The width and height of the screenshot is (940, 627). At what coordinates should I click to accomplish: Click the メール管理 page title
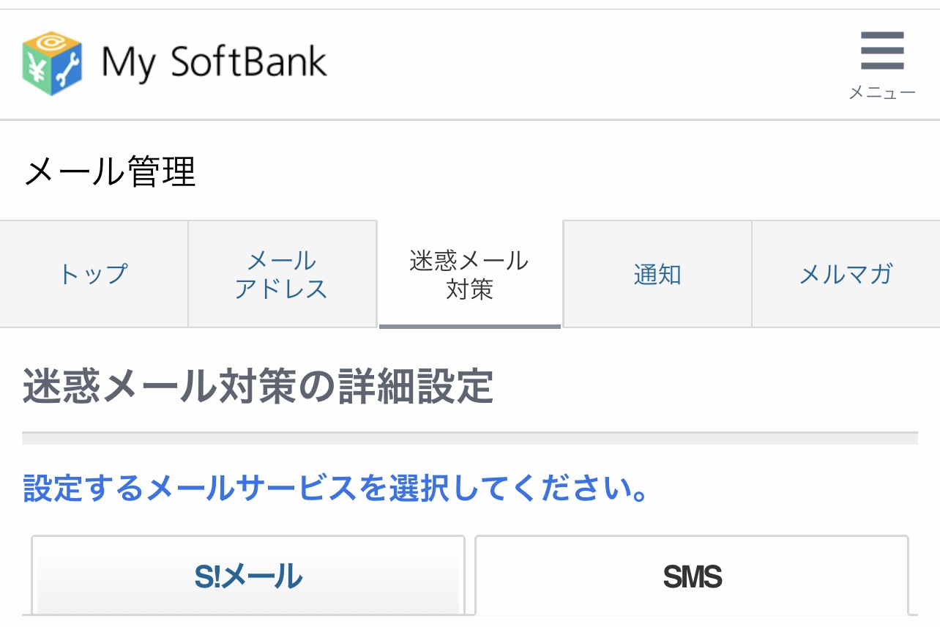coord(110,172)
